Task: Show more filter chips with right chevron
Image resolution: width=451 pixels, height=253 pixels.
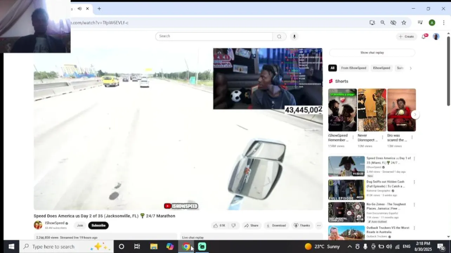Action: [411, 68]
